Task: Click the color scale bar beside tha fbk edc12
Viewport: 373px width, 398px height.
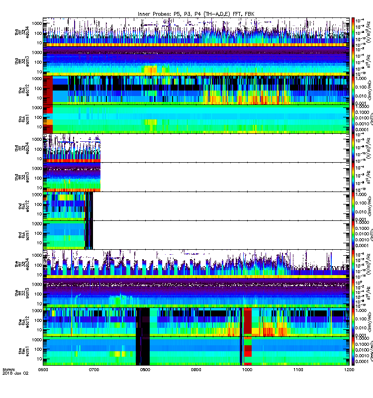Action: (x=353, y=90)
